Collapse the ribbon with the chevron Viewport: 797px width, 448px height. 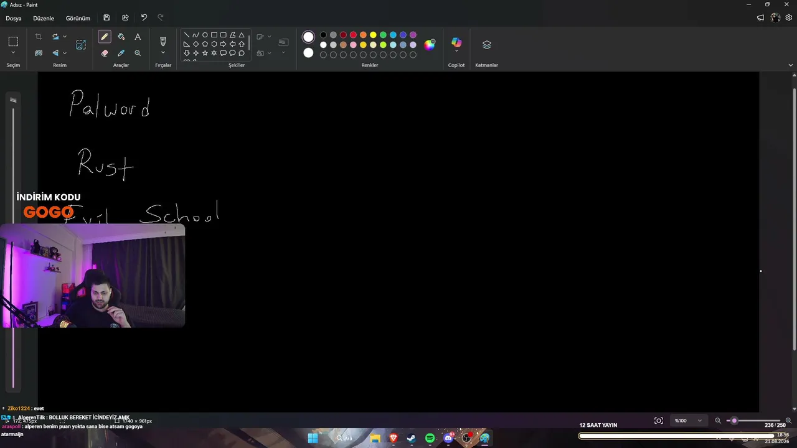click(x=791, y=65)
